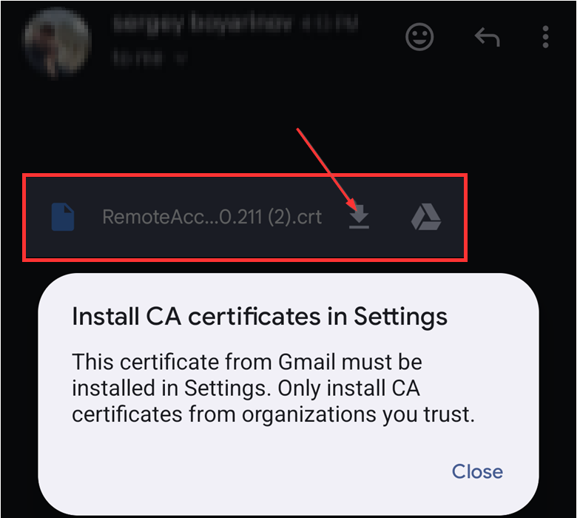Tap the blurred timestamp beside the sender name
Viewport: 580px width, 518px height.
coord(329,24)
